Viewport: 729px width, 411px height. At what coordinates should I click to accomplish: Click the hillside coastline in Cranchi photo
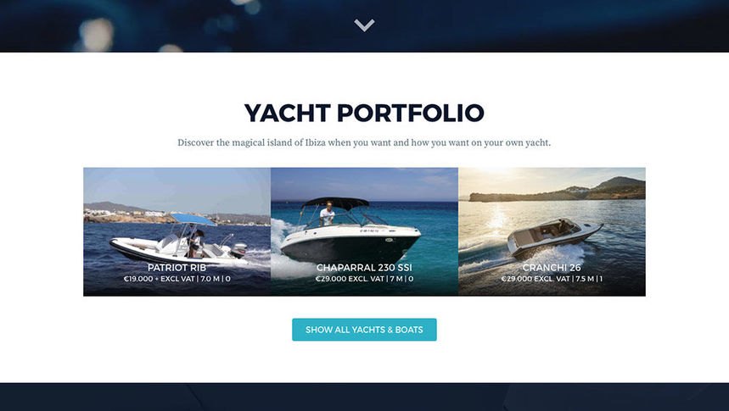[x=558, y=191]
